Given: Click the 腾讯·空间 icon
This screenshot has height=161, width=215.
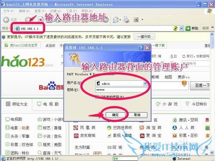Looking at the screenshot, I should click(175, 120).
